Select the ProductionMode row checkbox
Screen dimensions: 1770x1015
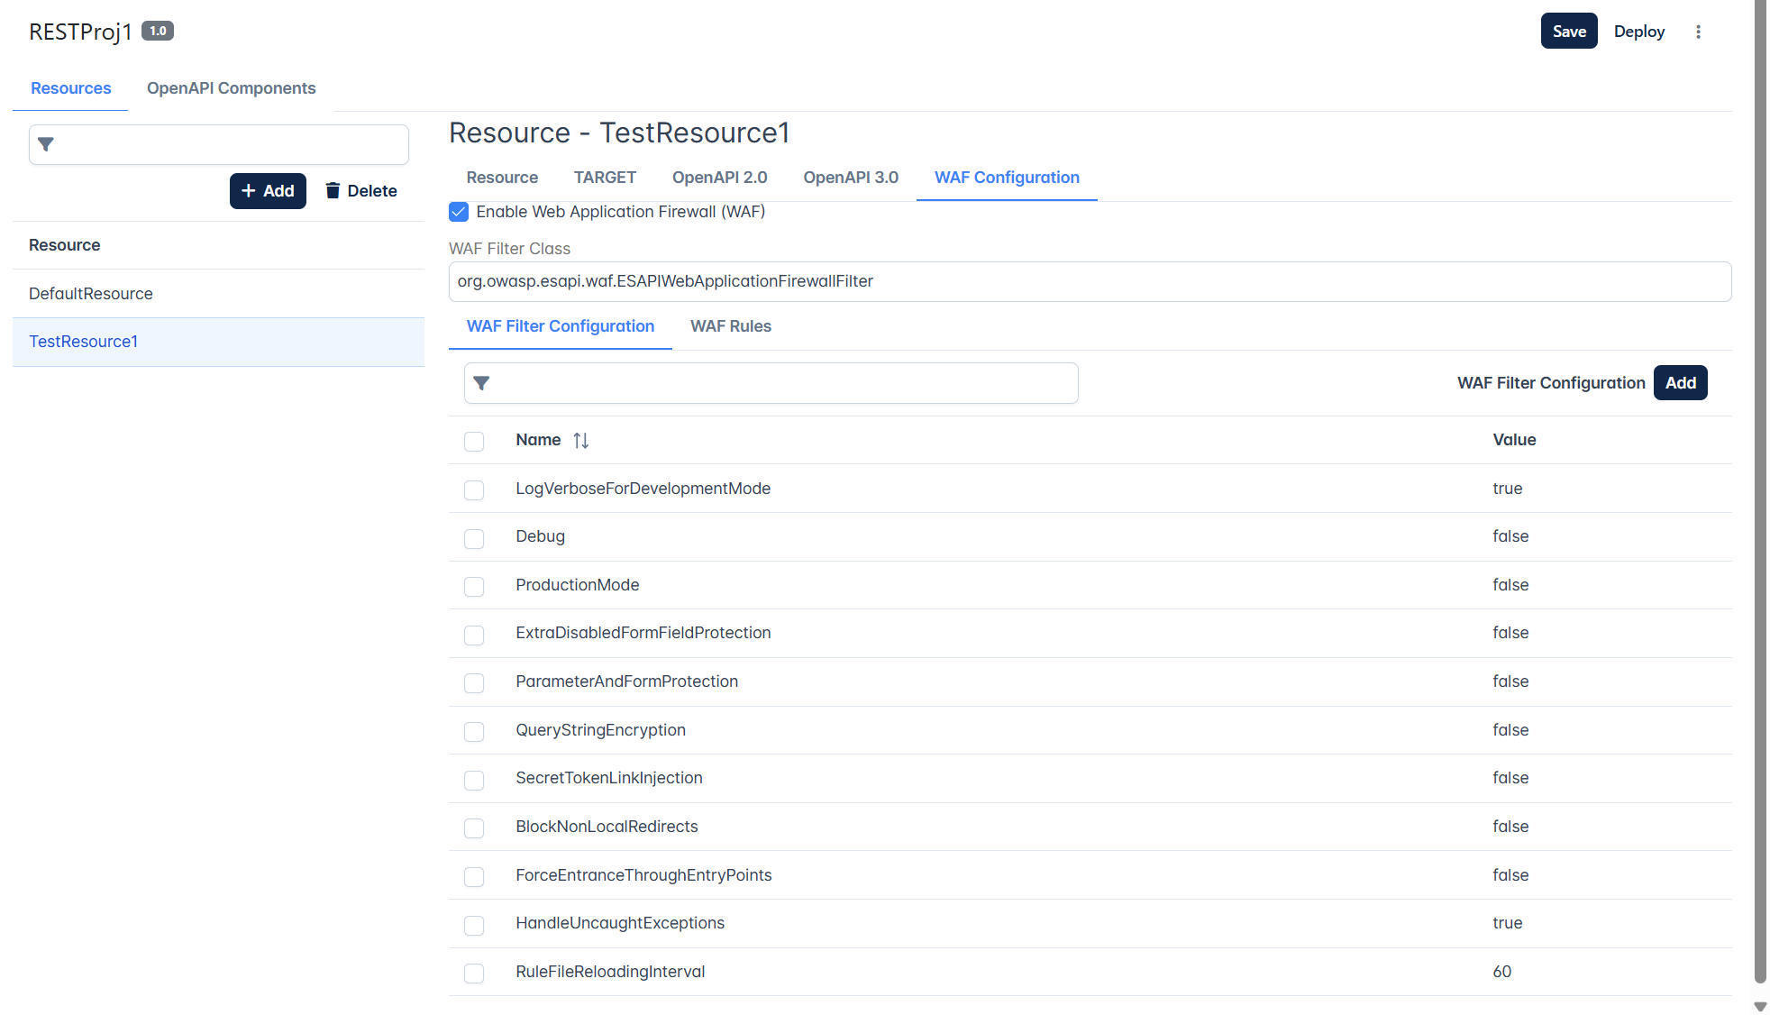coord(474,586)
